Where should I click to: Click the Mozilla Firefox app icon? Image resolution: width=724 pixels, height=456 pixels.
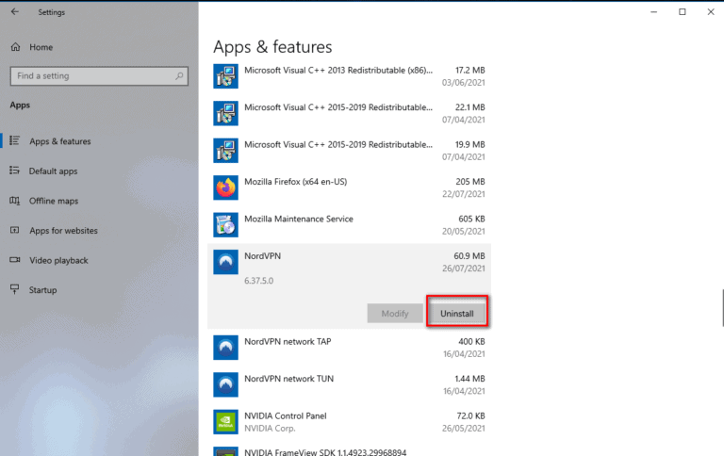tap(225, 187)
